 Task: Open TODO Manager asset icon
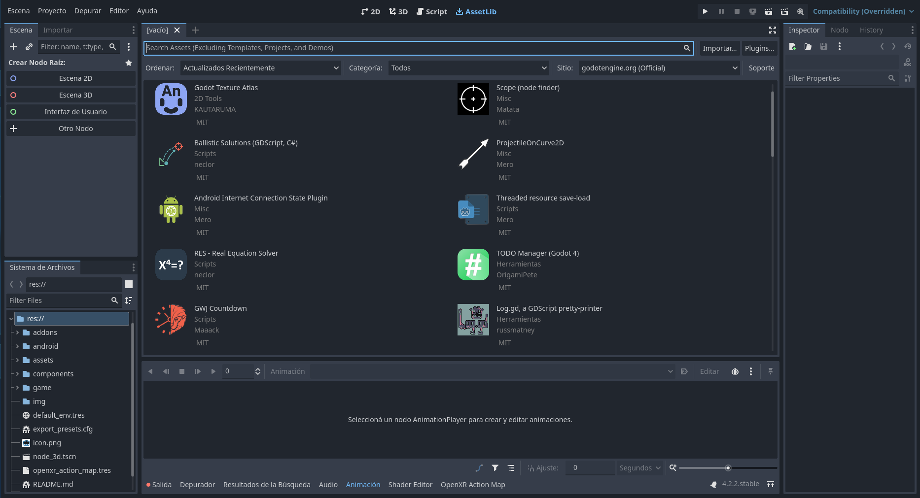coord(473,265)
